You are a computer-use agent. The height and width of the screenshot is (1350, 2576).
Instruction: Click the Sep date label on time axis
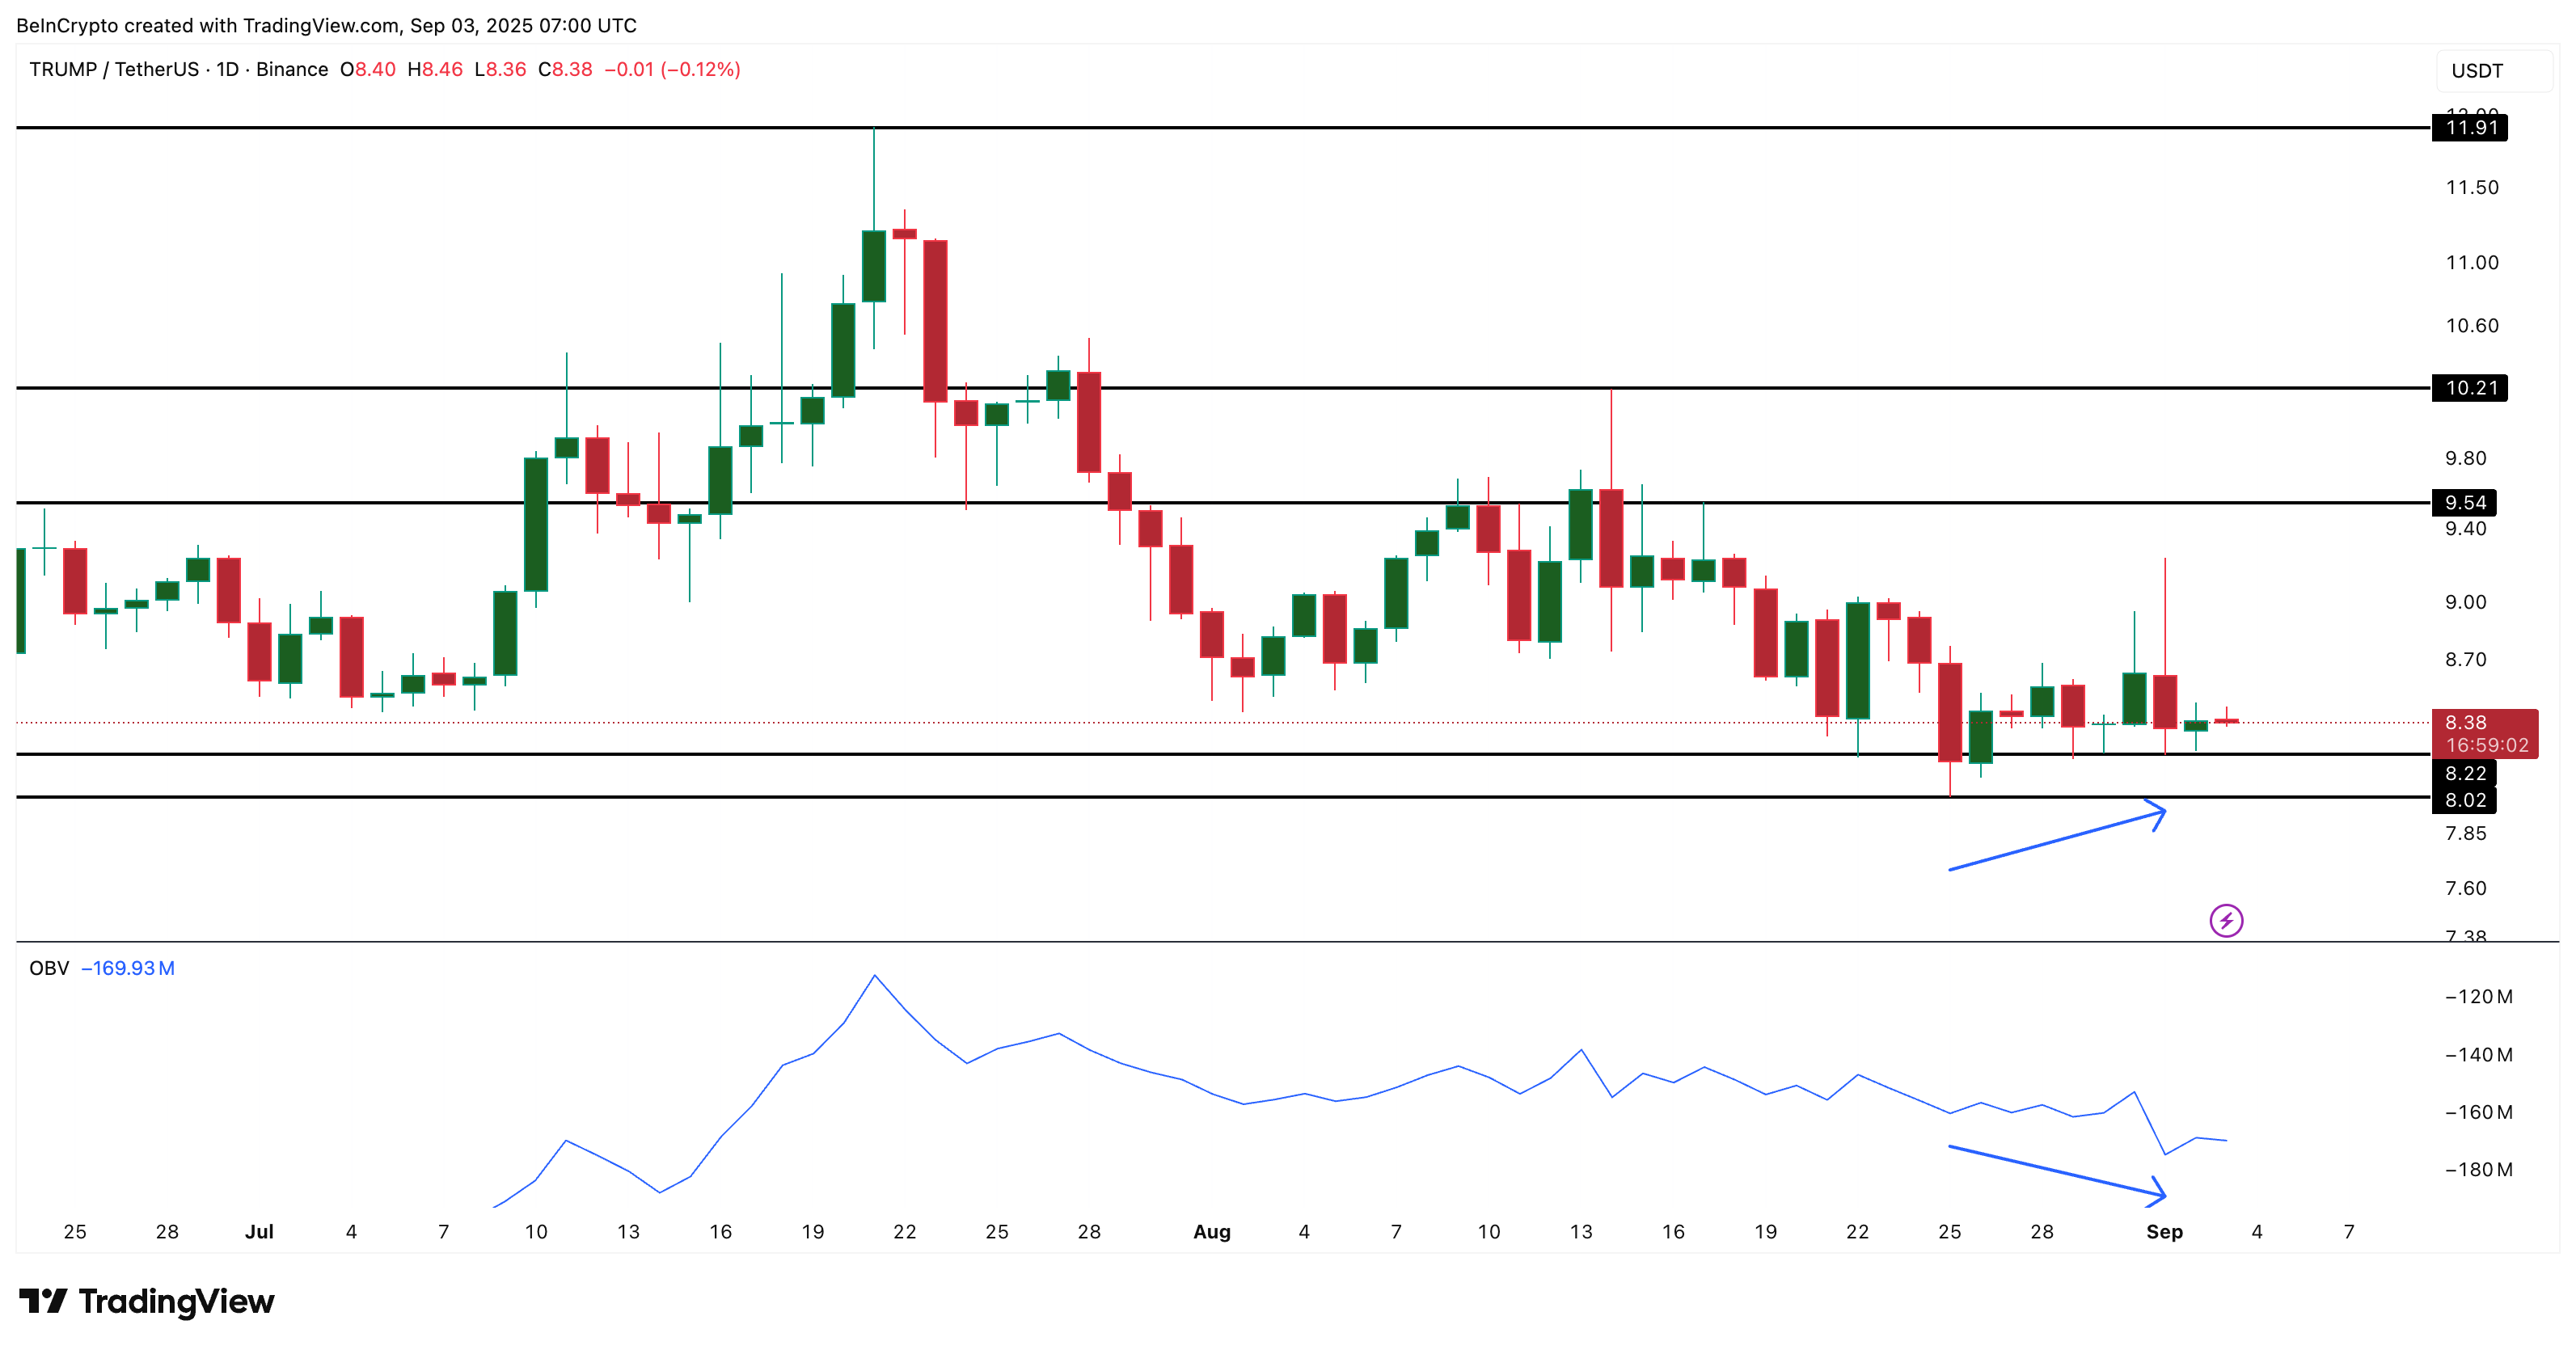(2164, 1232)
